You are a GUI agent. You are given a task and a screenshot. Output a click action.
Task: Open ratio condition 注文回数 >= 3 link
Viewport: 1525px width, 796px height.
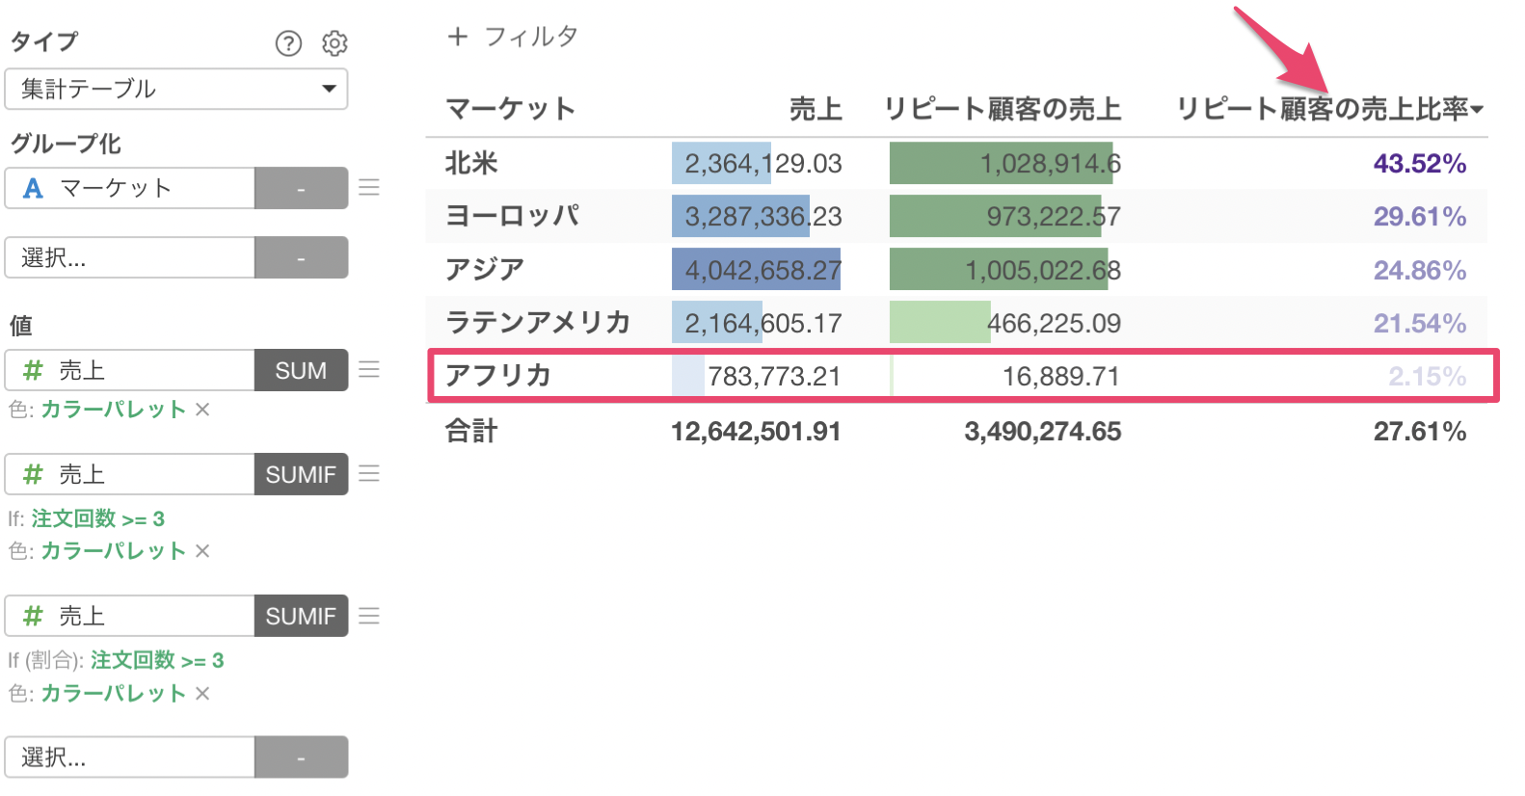[157, 660]
